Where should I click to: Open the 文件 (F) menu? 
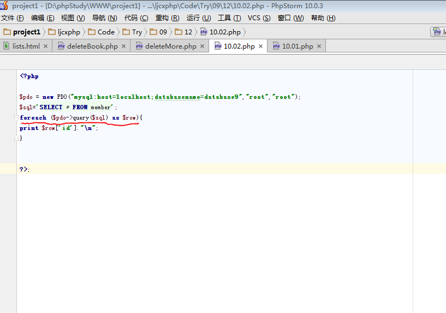click(x=13, y=18)
